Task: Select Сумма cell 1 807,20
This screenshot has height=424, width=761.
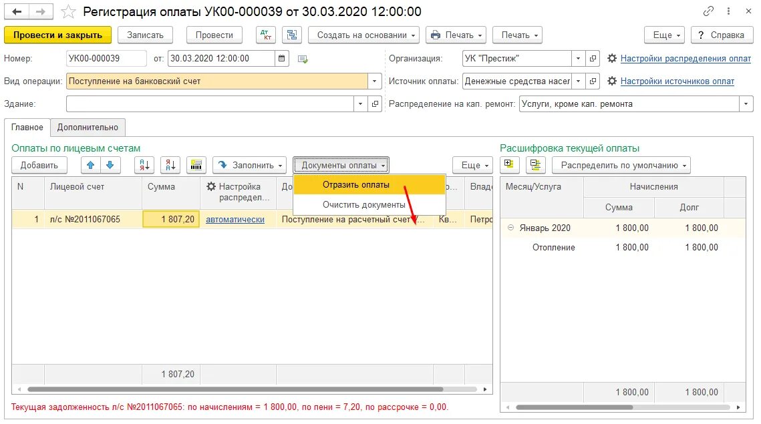Action: click(x=171, y=219)
